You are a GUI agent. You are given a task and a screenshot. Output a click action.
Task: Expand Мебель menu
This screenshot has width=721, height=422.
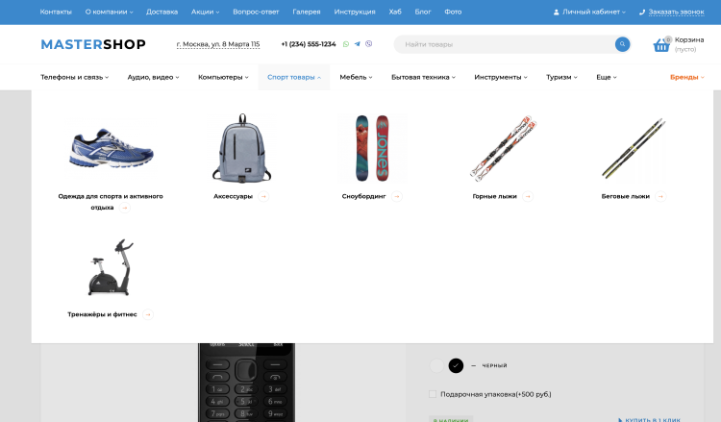click(356, 77)
